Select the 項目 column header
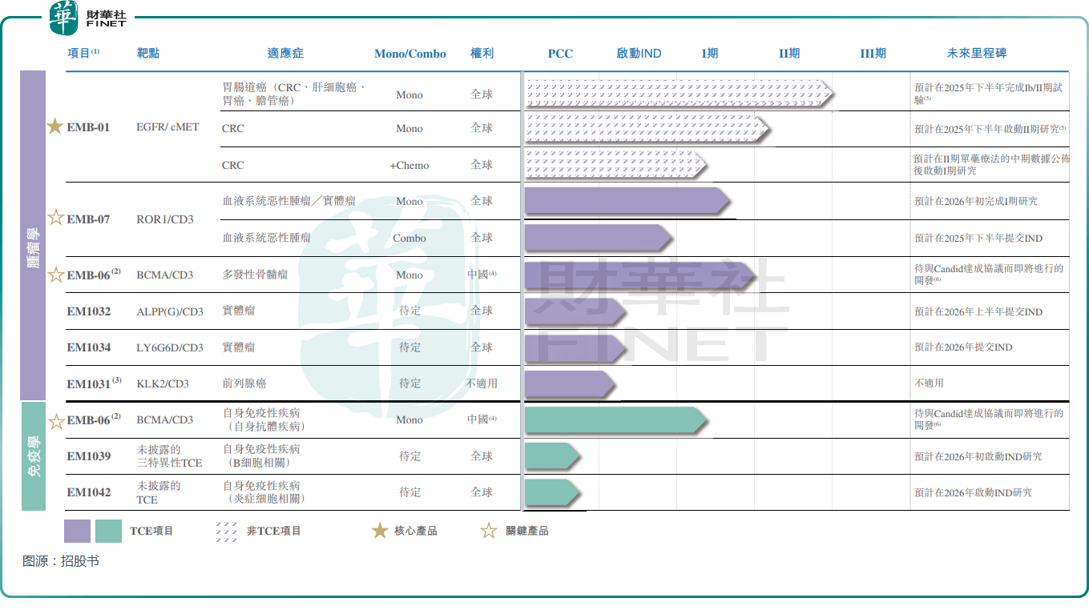The image size is (1089, 614). 83,53
